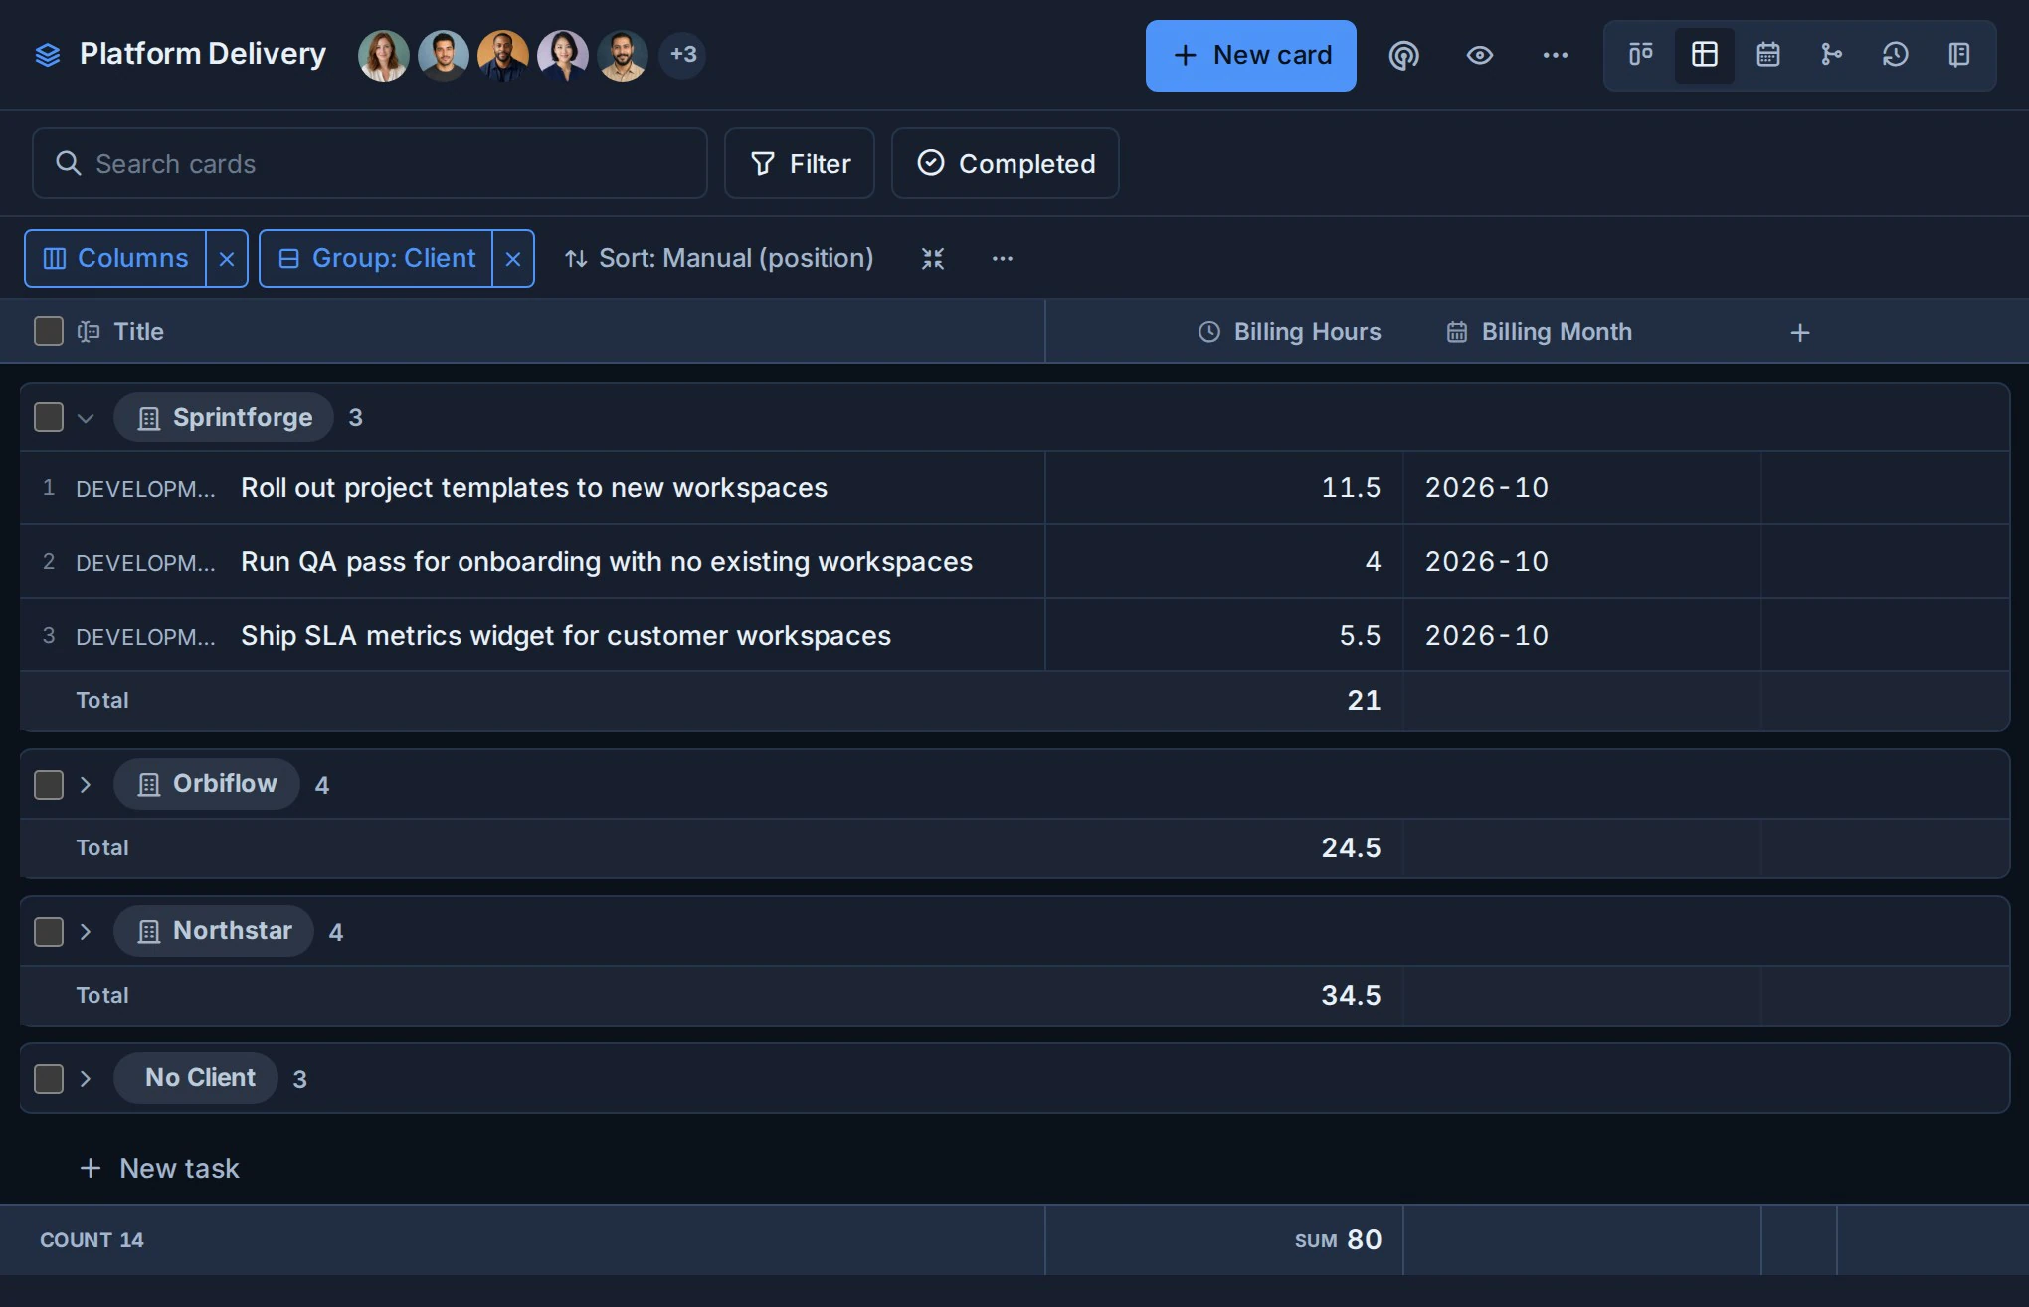Switch to the table view icon

click(1704, 54)
